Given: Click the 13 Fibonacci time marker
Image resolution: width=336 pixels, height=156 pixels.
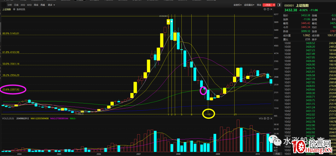Looking at the screenshot, I should point(209,114).
